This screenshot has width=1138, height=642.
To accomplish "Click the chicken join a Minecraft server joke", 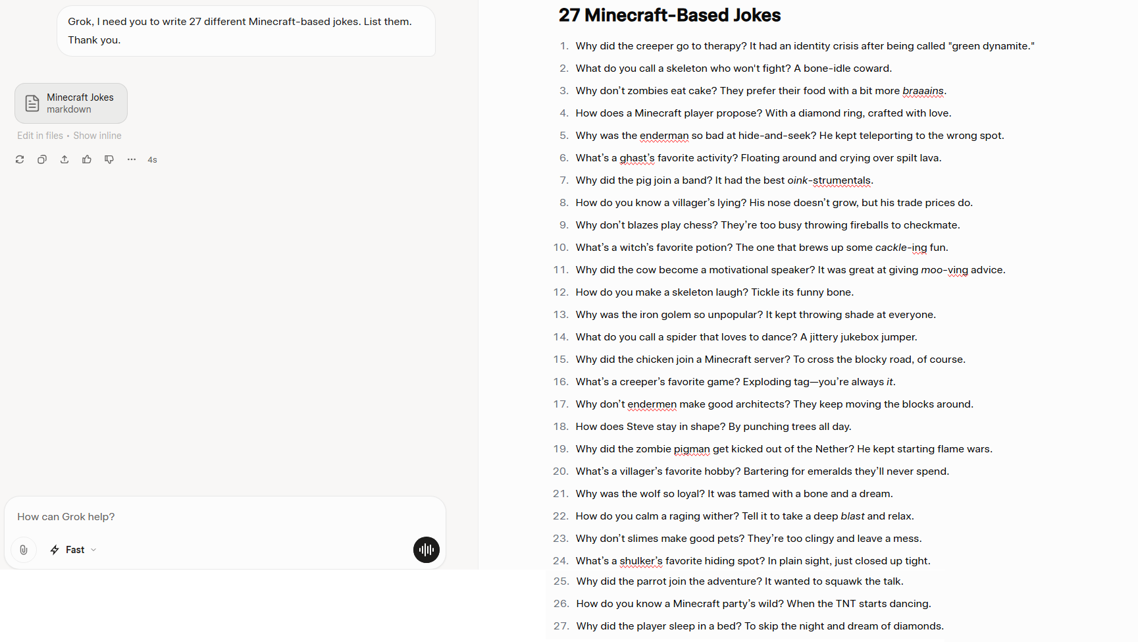I will click(771, 360).
